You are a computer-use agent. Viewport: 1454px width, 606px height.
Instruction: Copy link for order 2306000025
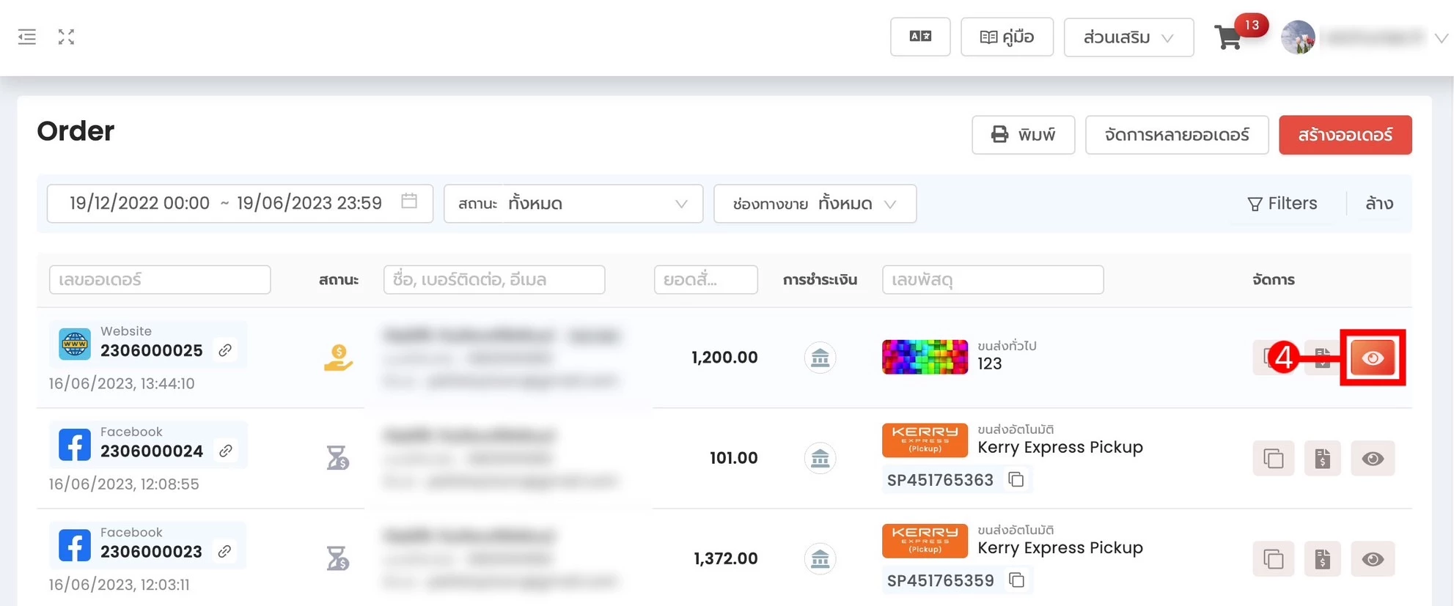click(x=225, y=350)
